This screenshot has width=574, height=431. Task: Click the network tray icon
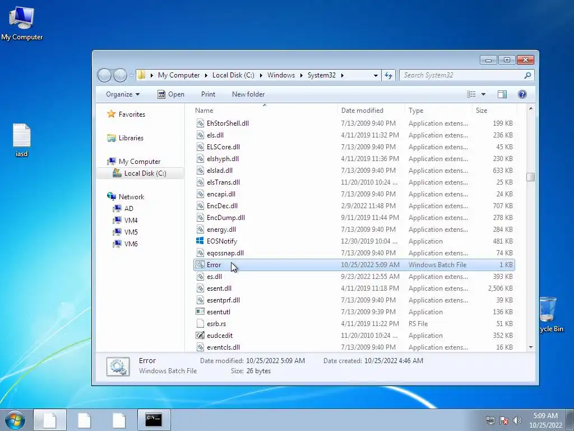click(490, 420)
